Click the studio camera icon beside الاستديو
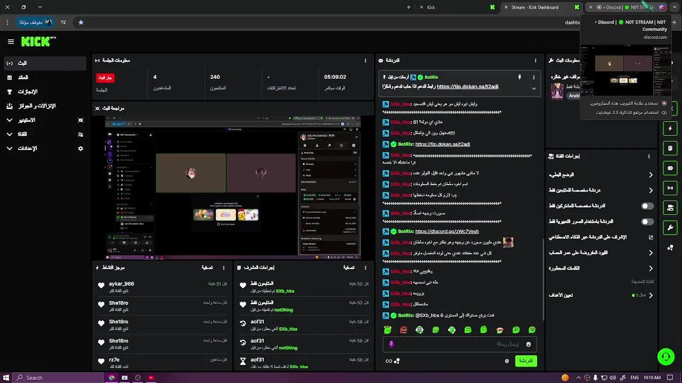The height and width of the screenshot is (383, 682). click(x=80, y=120)
